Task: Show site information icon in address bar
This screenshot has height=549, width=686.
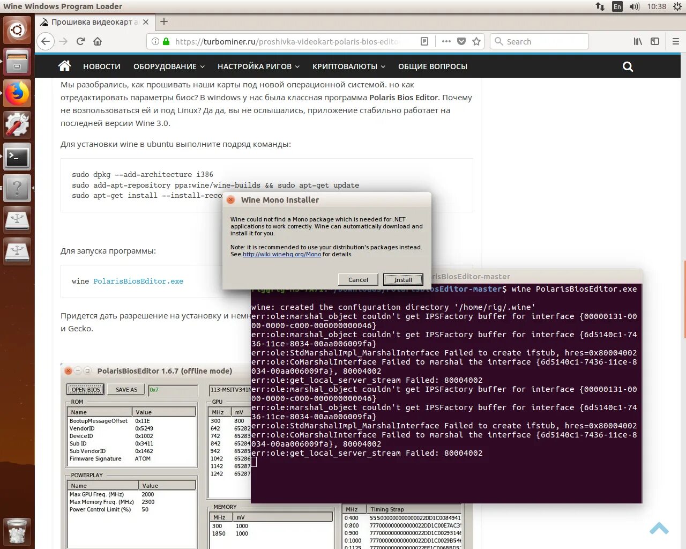Action: [x=155, y=41]
